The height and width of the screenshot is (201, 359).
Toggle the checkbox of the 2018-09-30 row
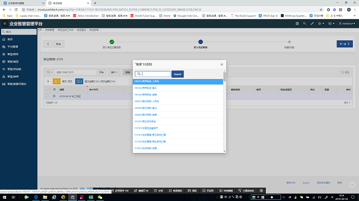(47, 96)
